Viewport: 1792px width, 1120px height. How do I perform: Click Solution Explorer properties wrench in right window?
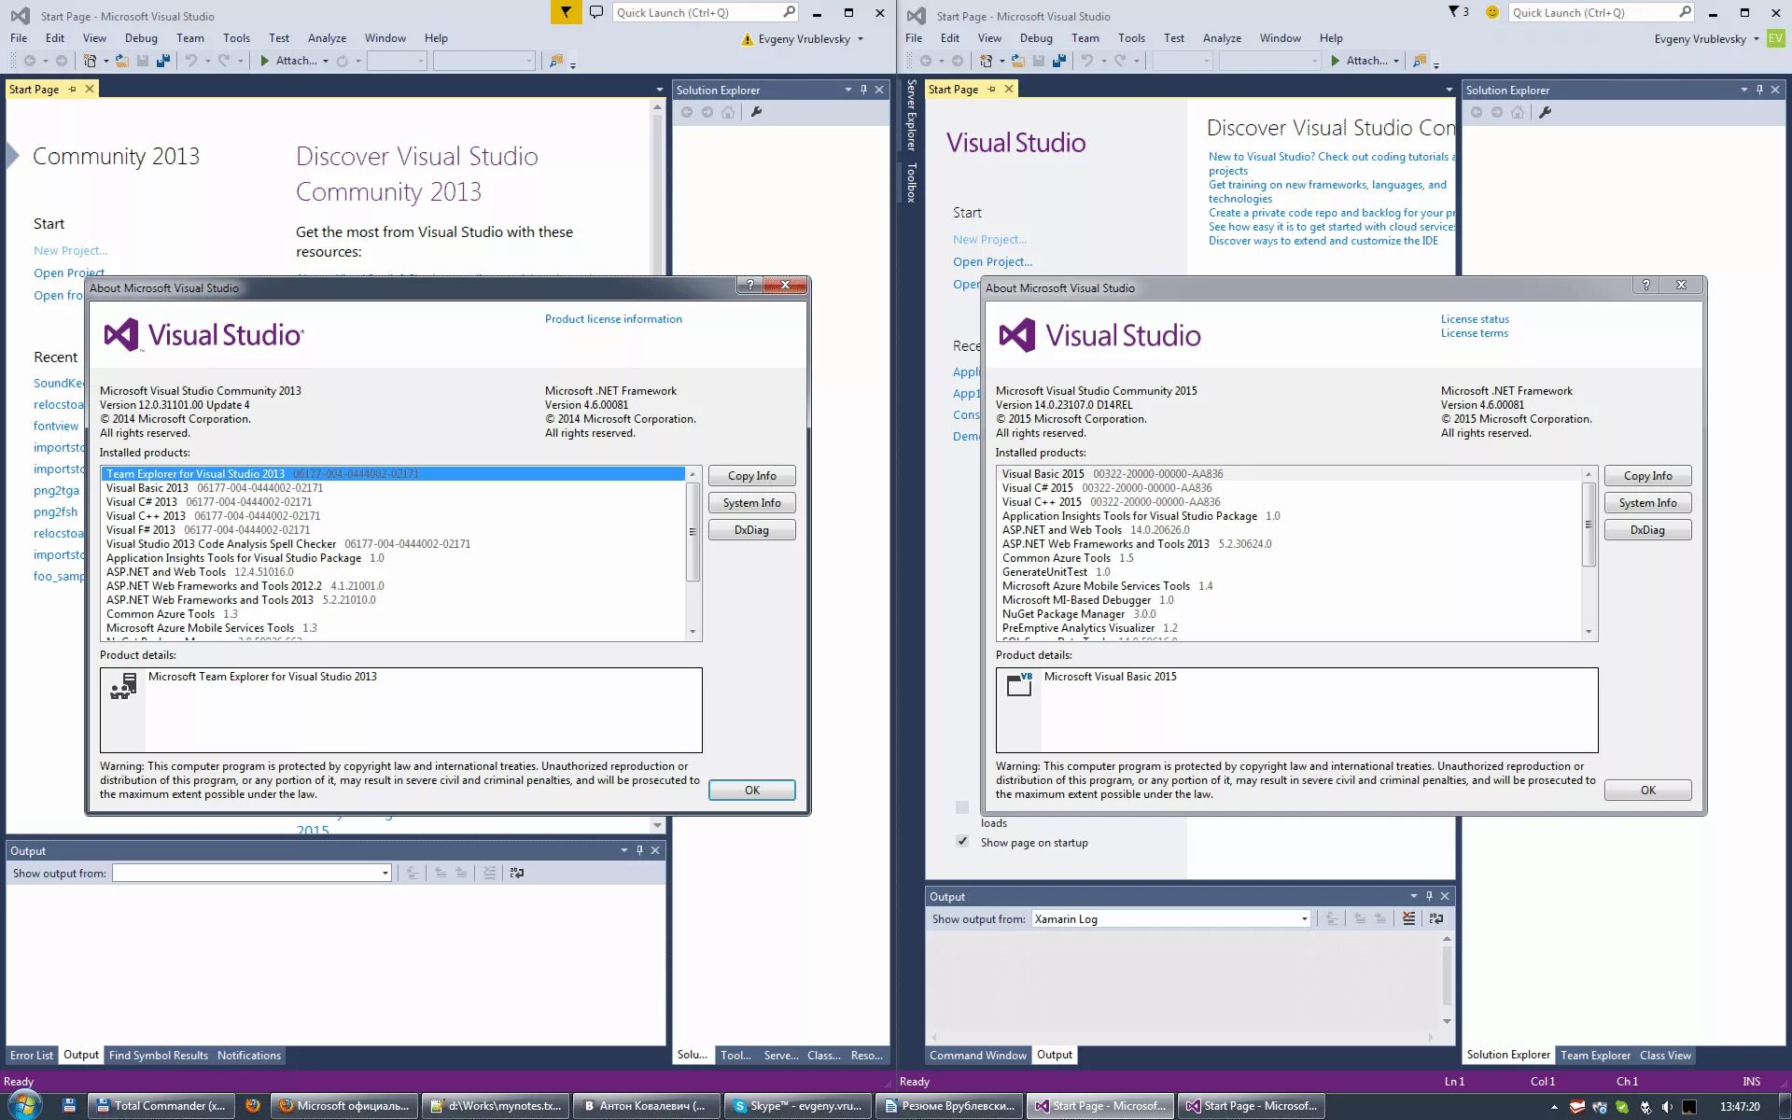(1545, 113)
